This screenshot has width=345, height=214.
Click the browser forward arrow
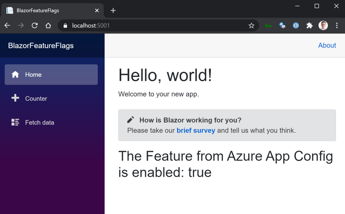pyautogui.click(x=21, y=26)
